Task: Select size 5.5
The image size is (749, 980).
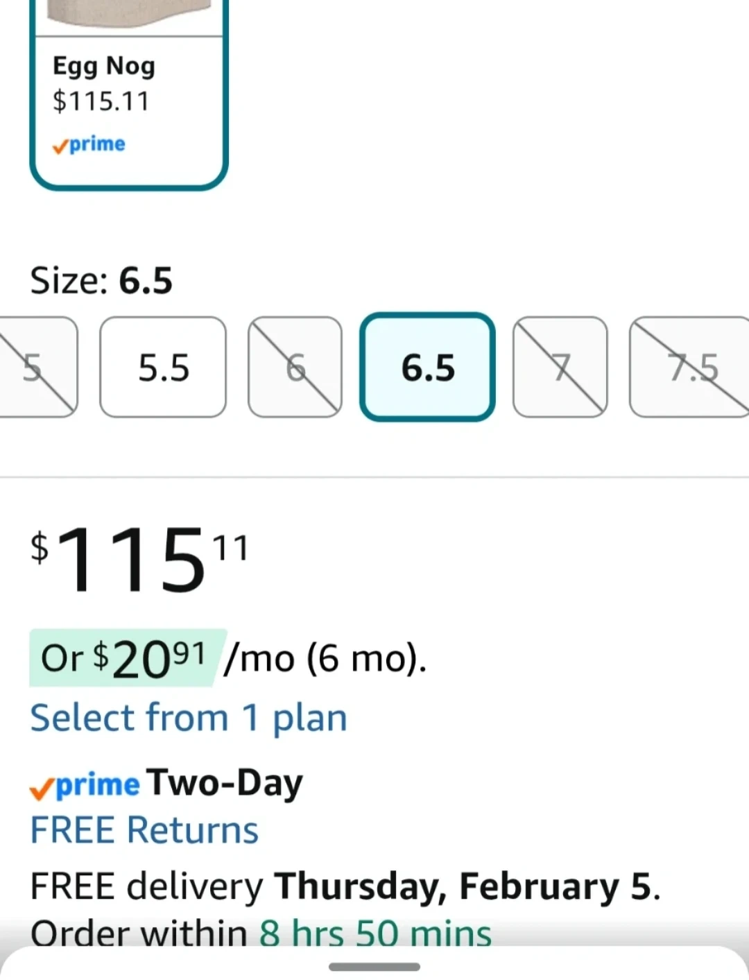Action: (163, 367)
